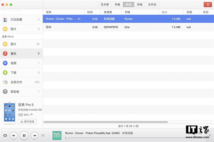This screenshot has width=214, height=142.
Task: Click the speaker icon on Rumor row
Action: [x=79, y=19]
